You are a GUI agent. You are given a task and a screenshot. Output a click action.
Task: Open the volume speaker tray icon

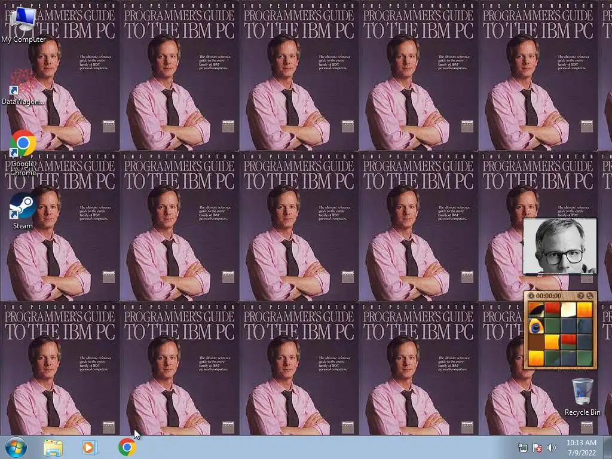tap(552, 448)
